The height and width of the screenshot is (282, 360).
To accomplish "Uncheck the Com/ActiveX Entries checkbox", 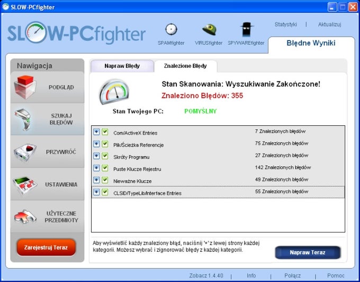I will pyautogui.click(x=105, y=132).
